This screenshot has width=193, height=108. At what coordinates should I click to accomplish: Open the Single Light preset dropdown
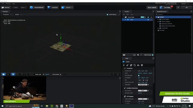click(x=39, y=74)
